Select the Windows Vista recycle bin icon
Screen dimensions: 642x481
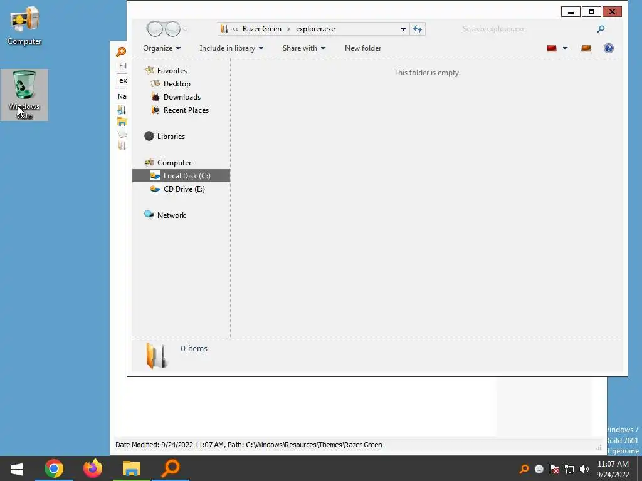(x=24, y=95)
